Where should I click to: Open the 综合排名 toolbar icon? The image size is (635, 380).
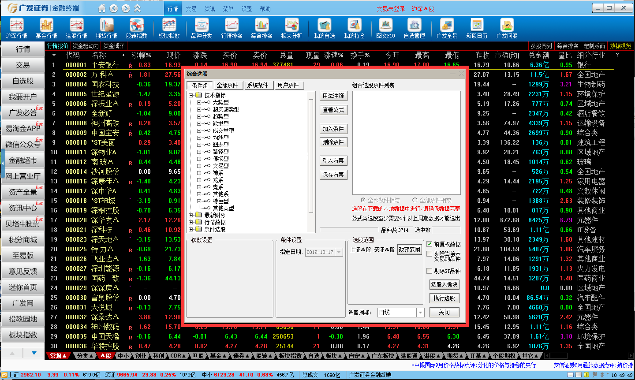(x=261, y=29)
